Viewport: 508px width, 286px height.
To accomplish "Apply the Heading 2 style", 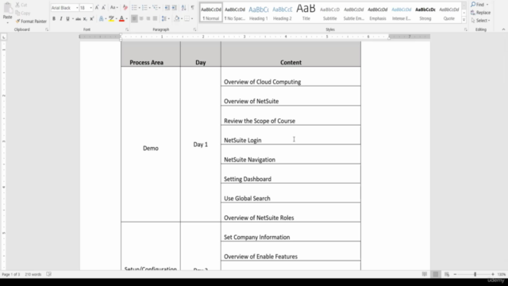I will (283, 13).
